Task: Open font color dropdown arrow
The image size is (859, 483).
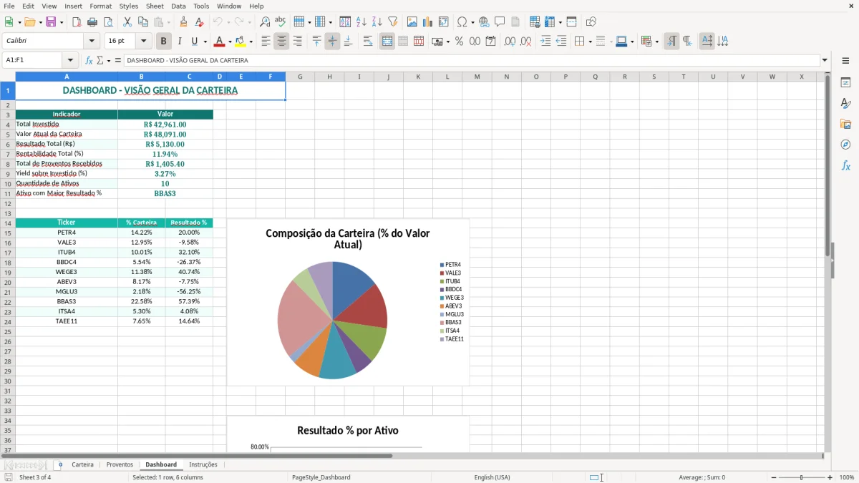Action: click(x=230, y=42)
